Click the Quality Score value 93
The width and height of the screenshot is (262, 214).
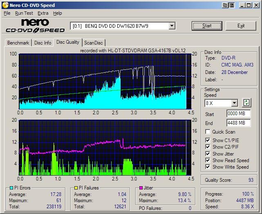pos(251,180)
